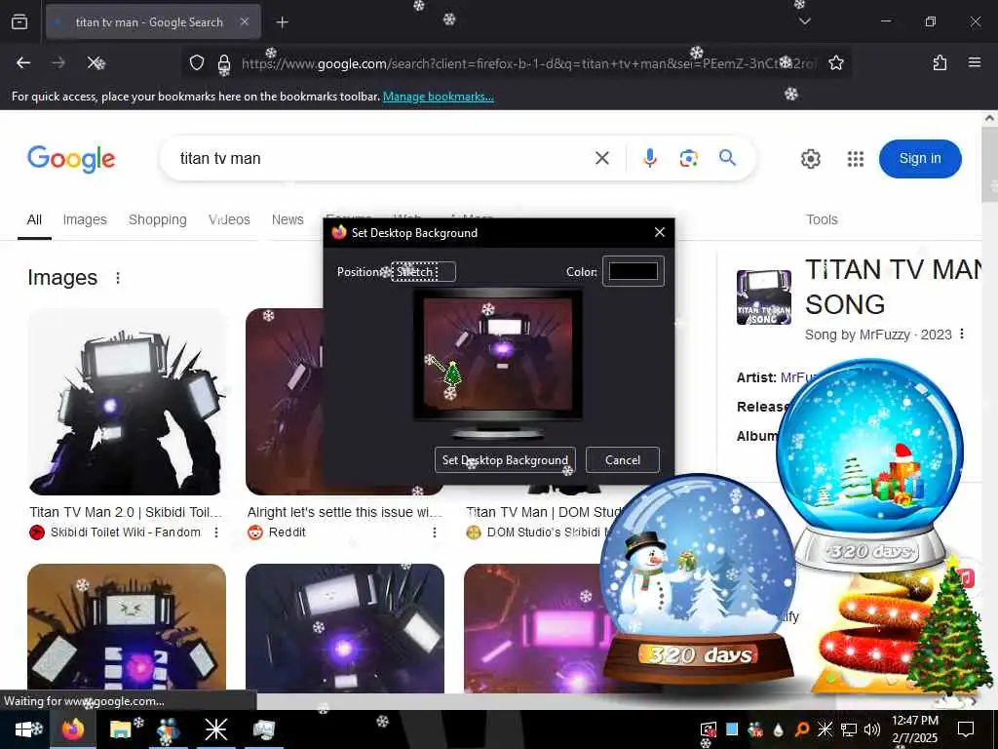Submit search with the magnifier icon
Screen dimensions: 998x749
pos(727,157)
